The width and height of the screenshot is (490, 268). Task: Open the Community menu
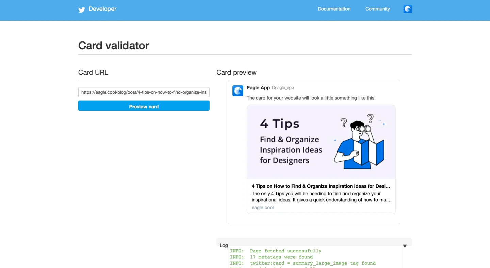coord(378,9)
